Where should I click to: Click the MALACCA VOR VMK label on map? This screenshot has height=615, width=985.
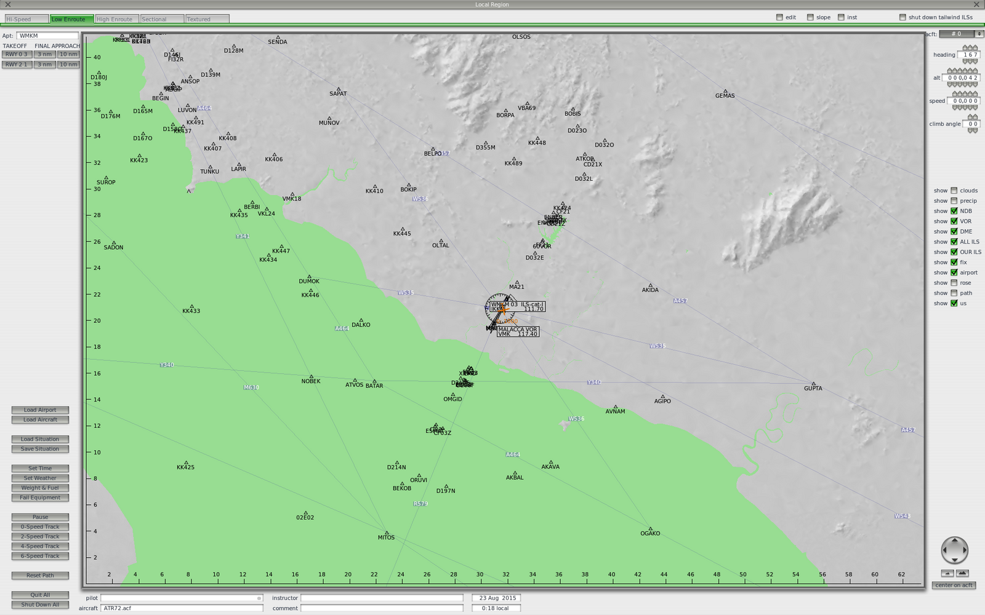tap(517, 331)
